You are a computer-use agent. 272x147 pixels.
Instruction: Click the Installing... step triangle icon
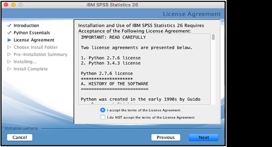(9, 61)
